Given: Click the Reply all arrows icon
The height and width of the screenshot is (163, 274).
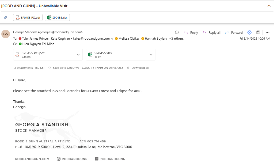Looking at the screenshot, I should [x=204, y=32].
